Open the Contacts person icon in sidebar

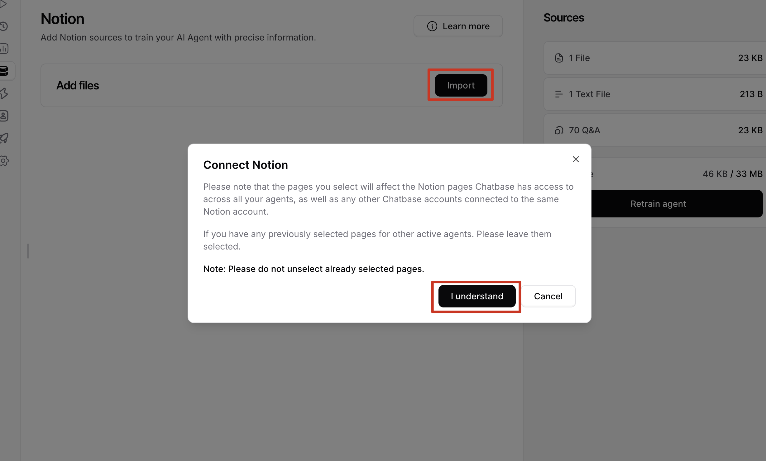[x=4, y=116]
